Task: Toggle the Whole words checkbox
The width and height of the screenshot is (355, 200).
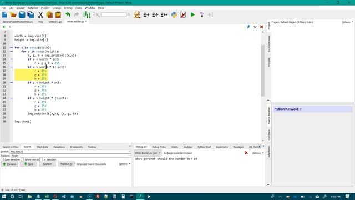Action: 22,159
